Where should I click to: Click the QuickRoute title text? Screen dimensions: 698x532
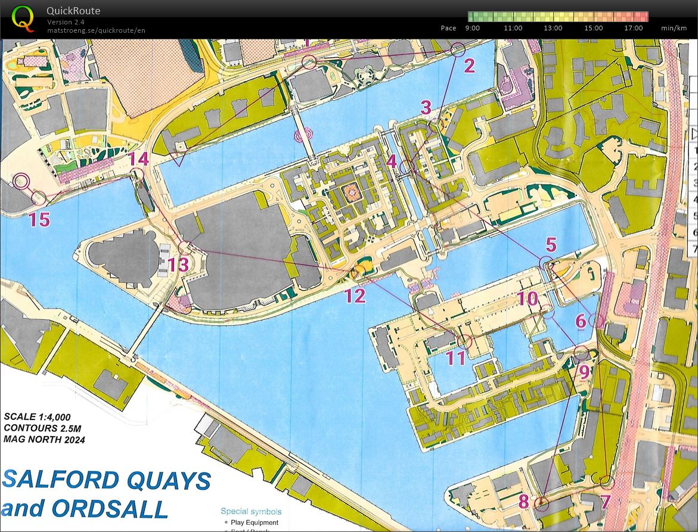73,11
